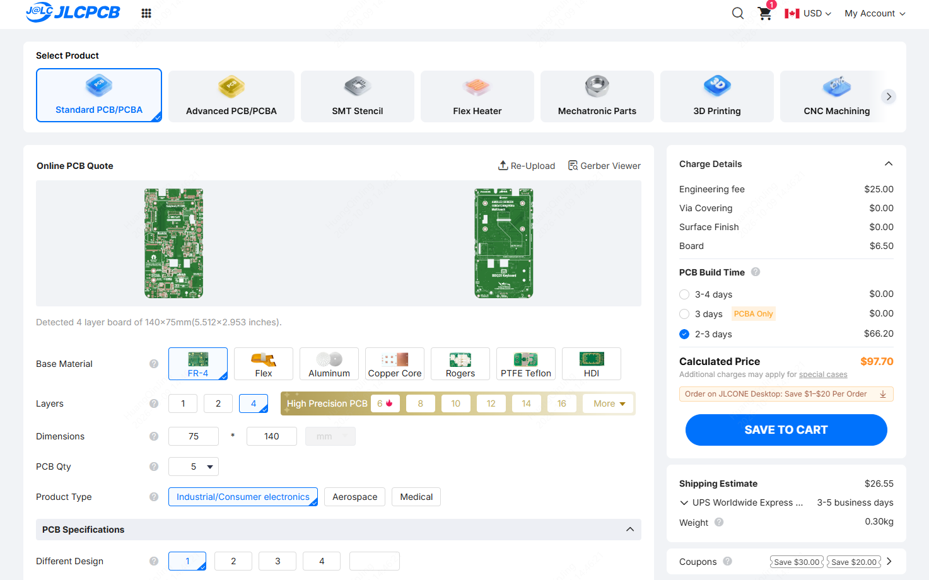
Task: Click help icon next to Base Material
Action: click(154, 364)
